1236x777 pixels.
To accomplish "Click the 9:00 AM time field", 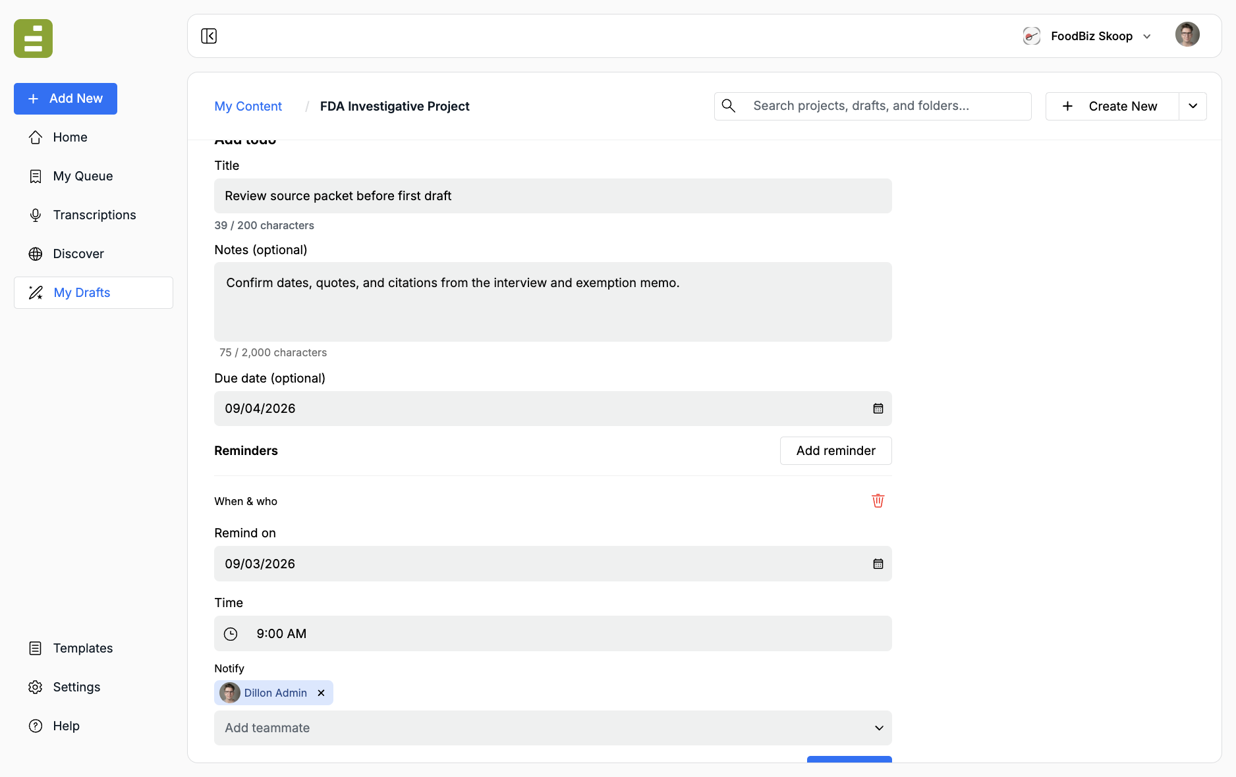I will pyautogui.click(x=553, y=634).
